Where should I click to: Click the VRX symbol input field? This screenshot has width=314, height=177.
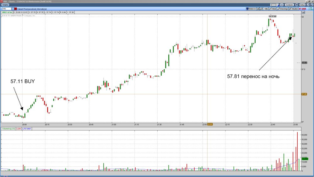click(x=6, y=9)
